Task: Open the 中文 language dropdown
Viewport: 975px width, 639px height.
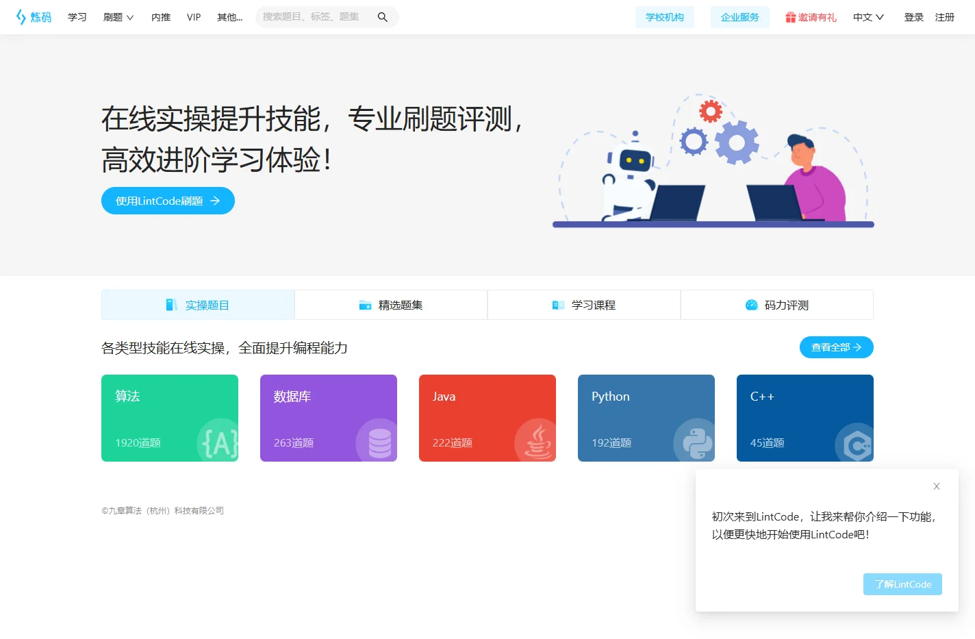Action: (x=868, y=17)
